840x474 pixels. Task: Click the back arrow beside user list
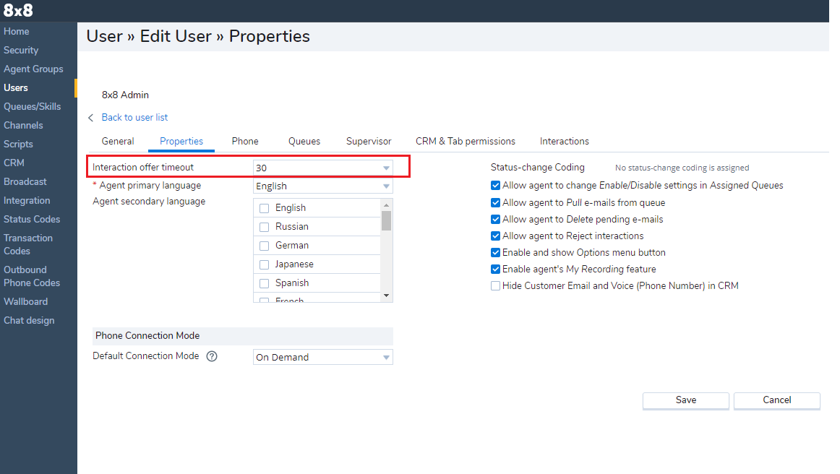91,118
